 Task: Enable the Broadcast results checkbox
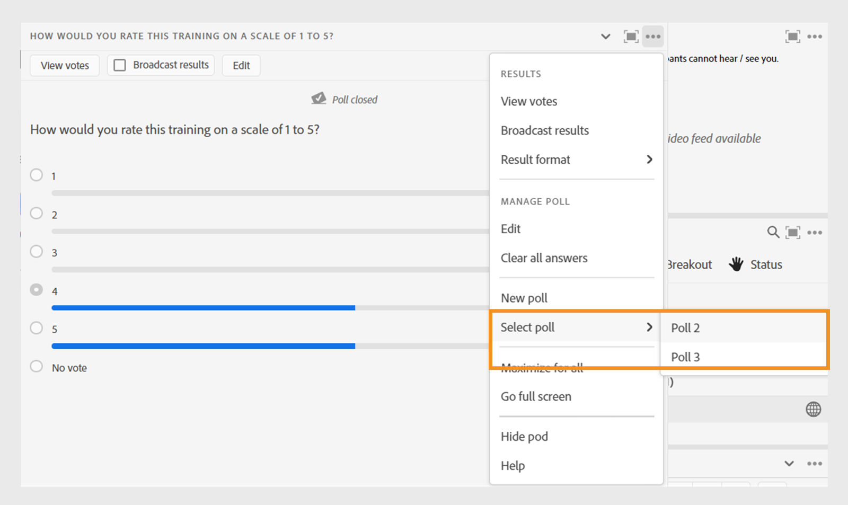[120, 65]
